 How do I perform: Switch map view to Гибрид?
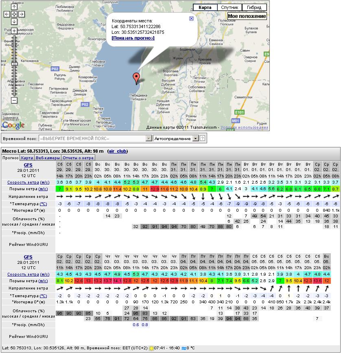254,7
